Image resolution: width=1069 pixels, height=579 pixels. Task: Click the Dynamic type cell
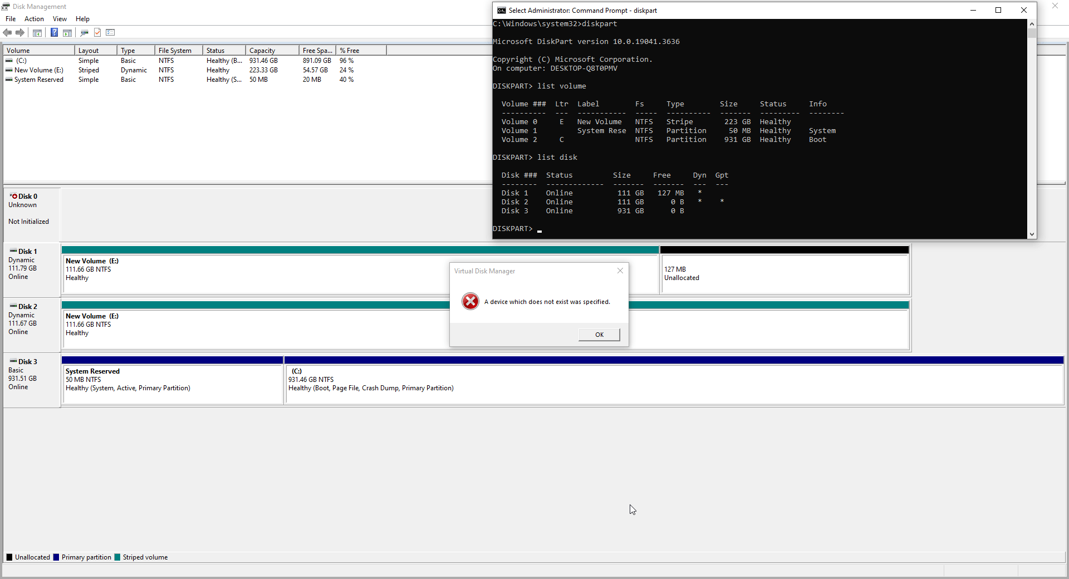click(134, 70)
